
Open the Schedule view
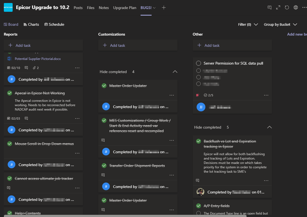tap(54, 24)
